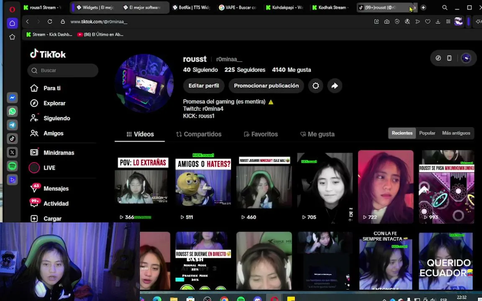Switch to the BotRix TTS Widget tab
This screenshot has width=482, height=301.
pyautogui.click(x=191, y=8)
